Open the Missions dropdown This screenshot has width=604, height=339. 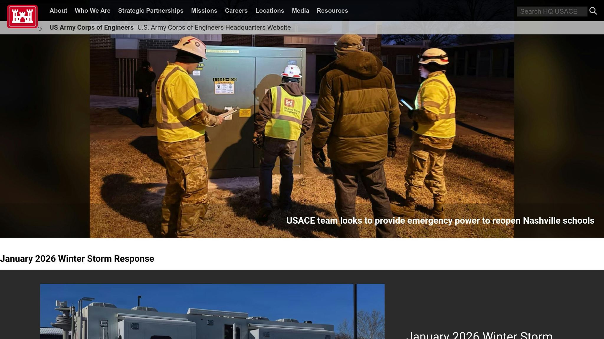(204, 11)
